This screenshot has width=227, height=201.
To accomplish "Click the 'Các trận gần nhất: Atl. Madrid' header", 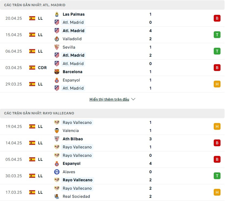I will click(35, 5).
